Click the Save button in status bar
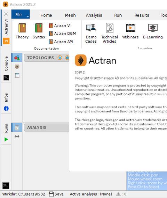This screenshot has height=198, width=167. (x=56, y=194)
